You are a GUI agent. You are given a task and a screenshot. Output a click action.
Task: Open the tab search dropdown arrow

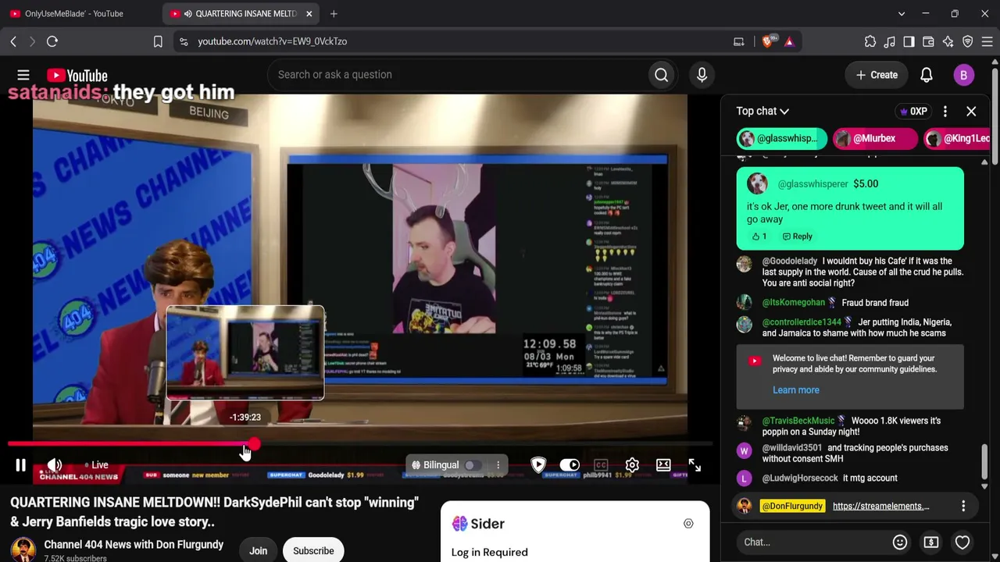tap(902, 14)
